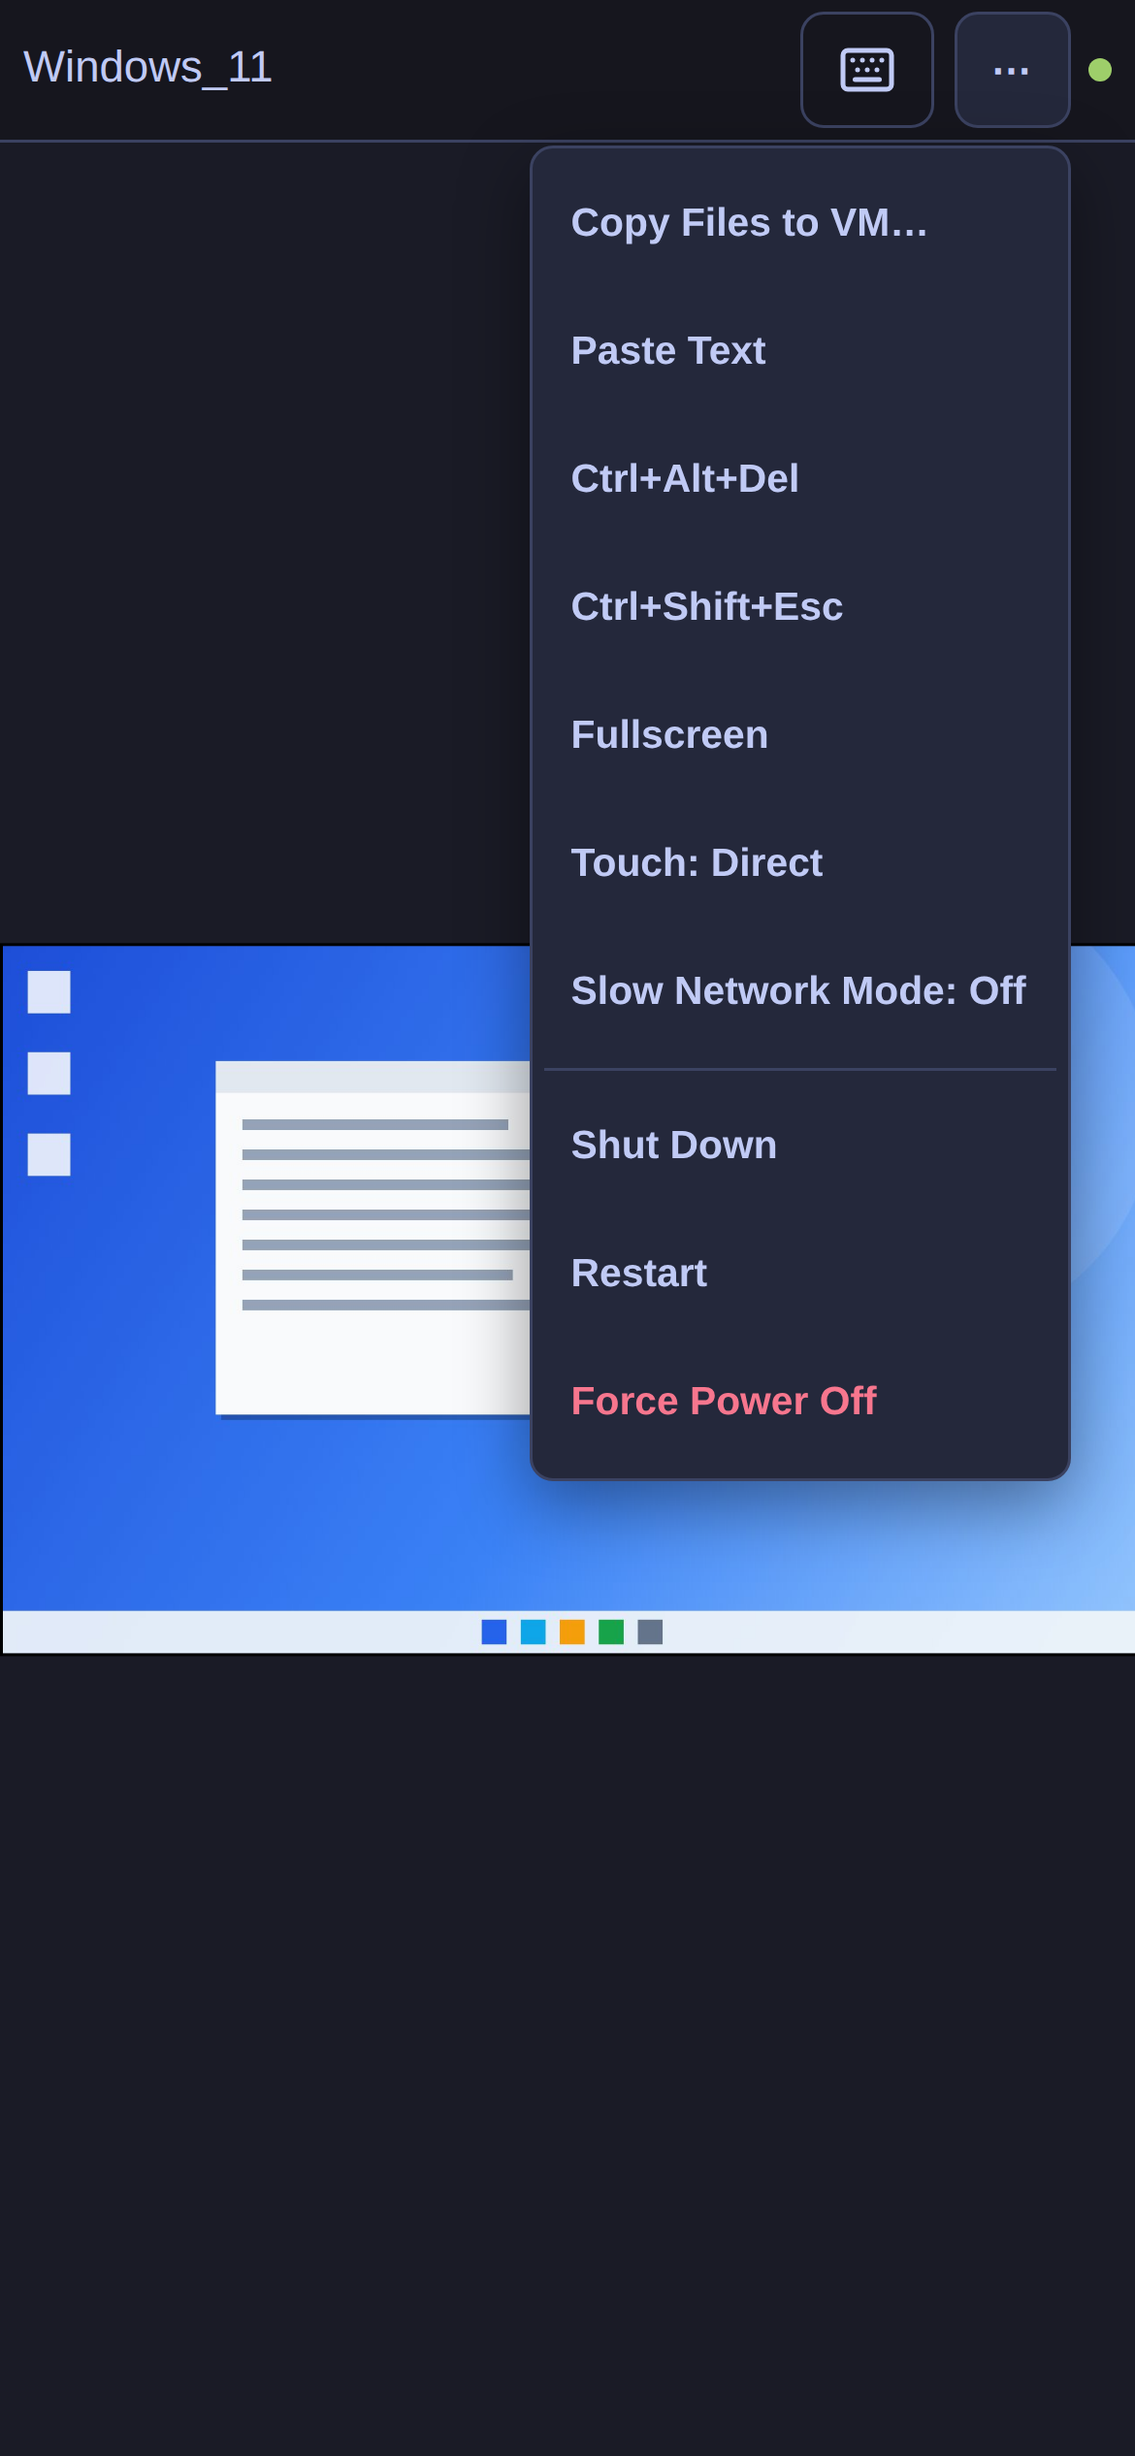Open the gray taskbar icon

650,1632
